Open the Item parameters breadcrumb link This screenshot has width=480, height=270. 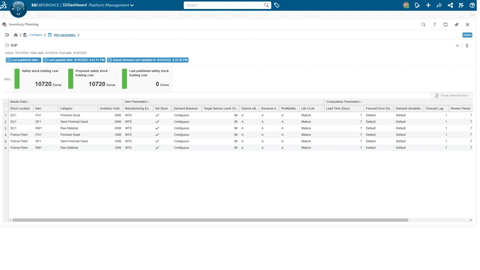pos(64,35)
